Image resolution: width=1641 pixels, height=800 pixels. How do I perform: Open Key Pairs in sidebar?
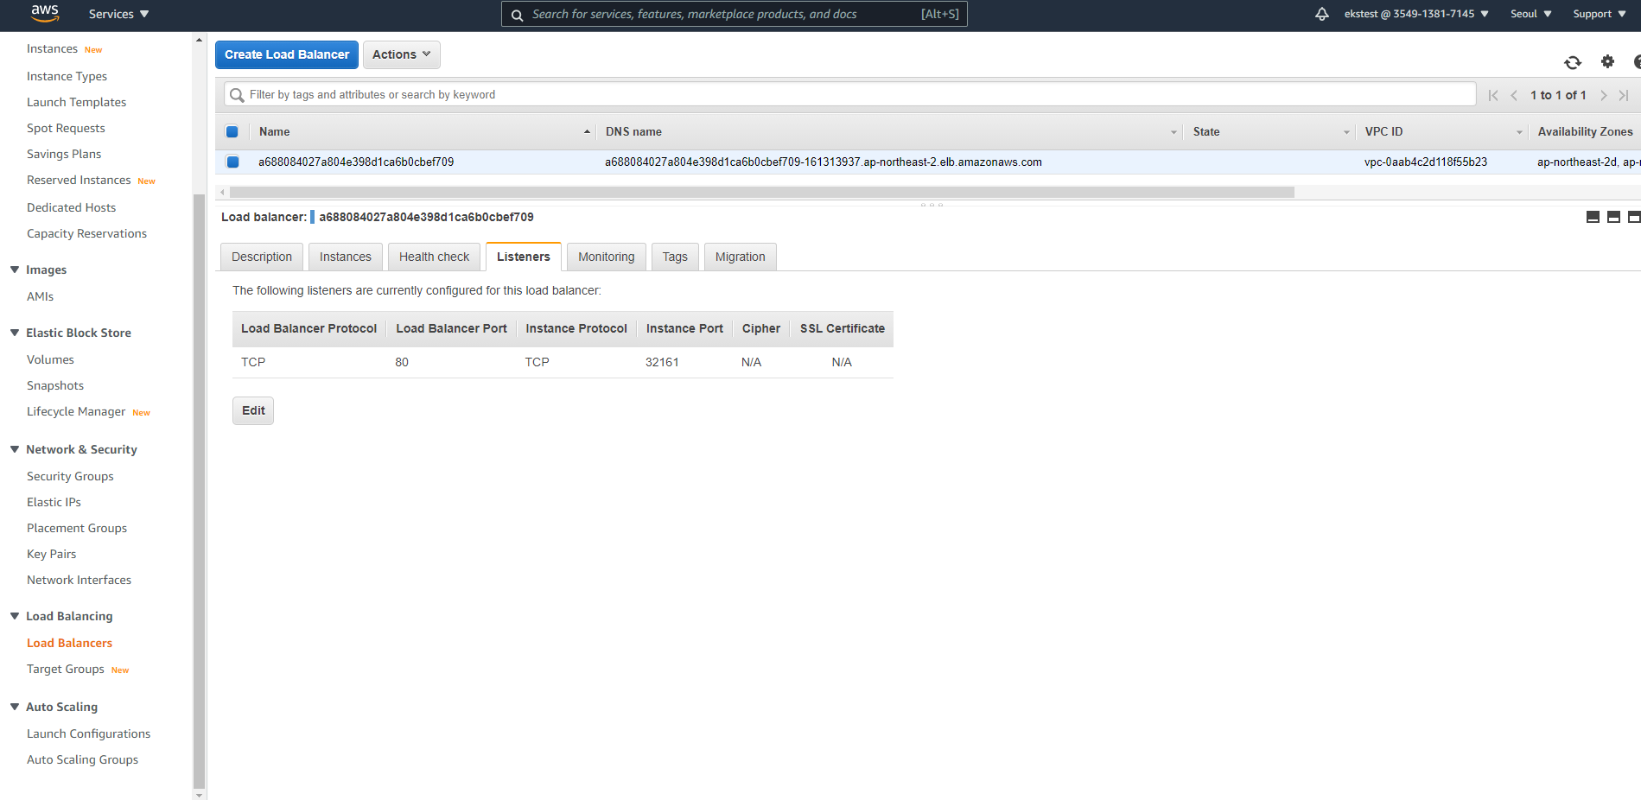pyautogui.click(x=51, y=554)
